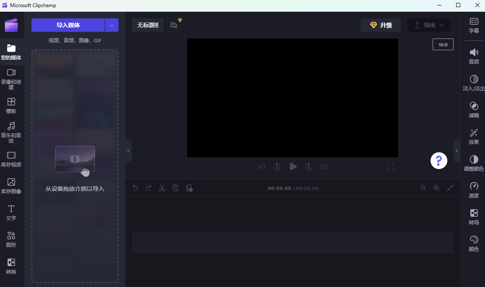Image resolution: width=485 pixels, height=287 pixels.
Task: Minimize the Microsoft Clipchamp window
Action: [x=440, y=5]
